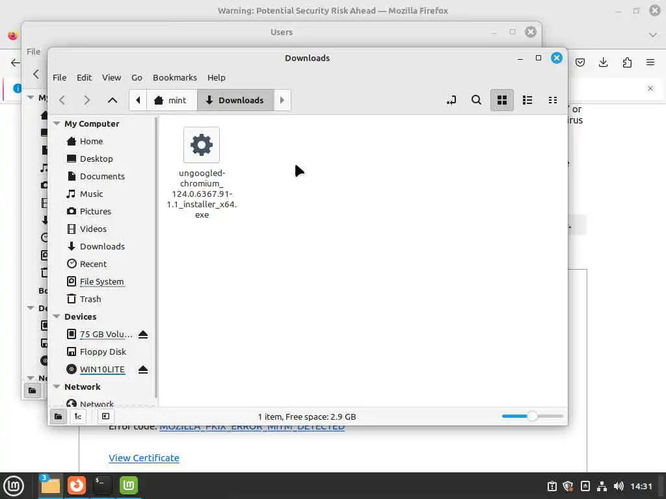The image size is (666, 499).
Task: Open Bookmarks menu
Action: 174,78
